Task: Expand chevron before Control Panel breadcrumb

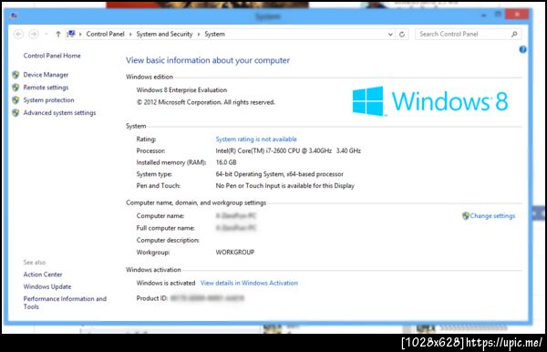Action: pyautogui.click(x=80, y=34)
